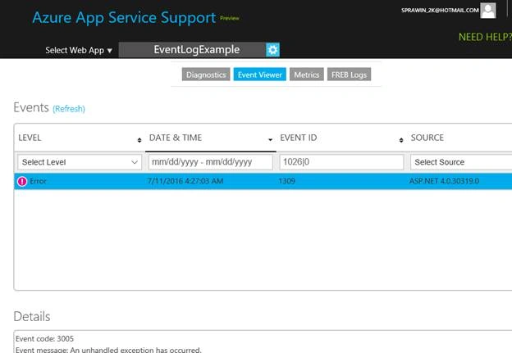Click the LEVEL column header
The image size is (512, 353).
pos(30,138)
